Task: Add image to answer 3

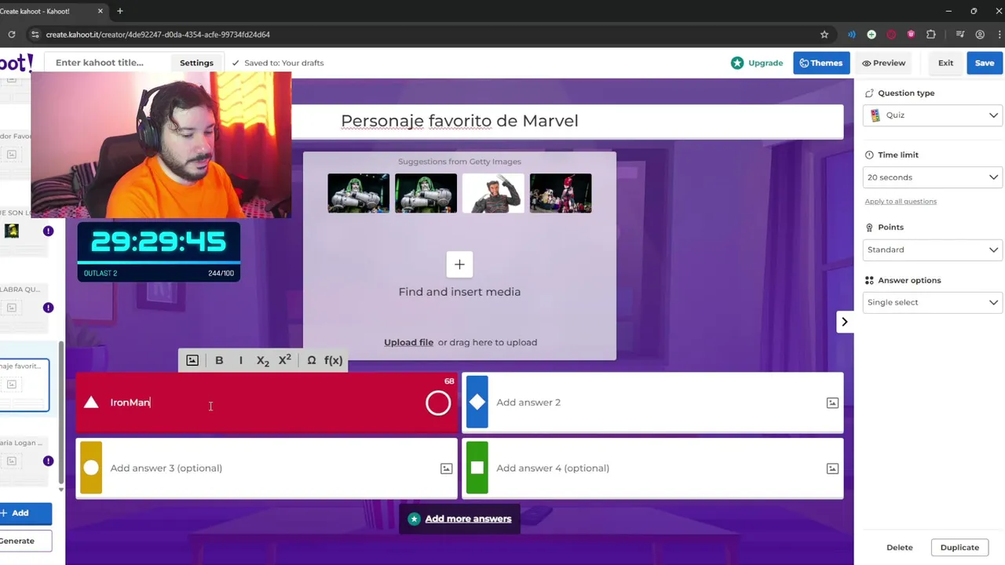Action: tap(446, 468)
